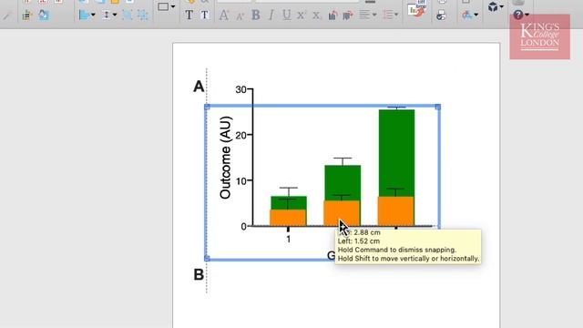
Task: Expand the export dropdown arrow
Action: tap(476, 15)
